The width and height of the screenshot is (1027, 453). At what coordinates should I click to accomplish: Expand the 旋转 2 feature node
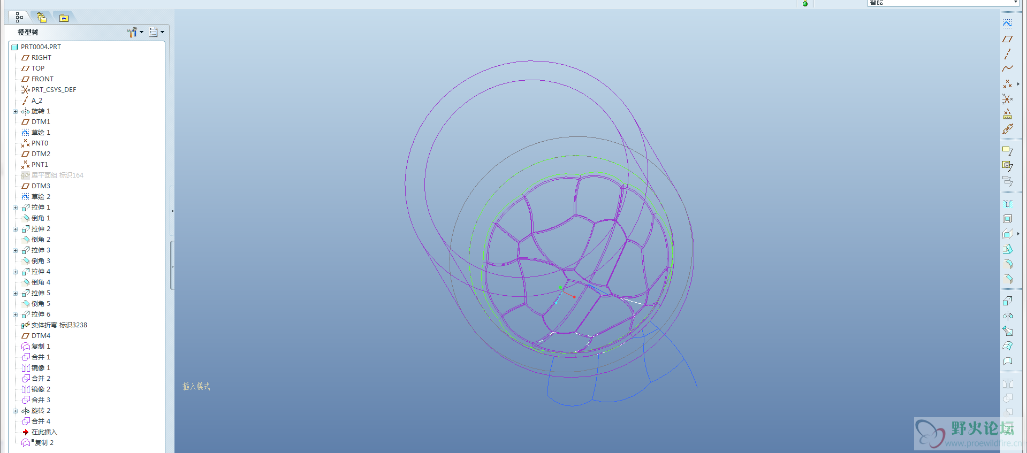16,411
